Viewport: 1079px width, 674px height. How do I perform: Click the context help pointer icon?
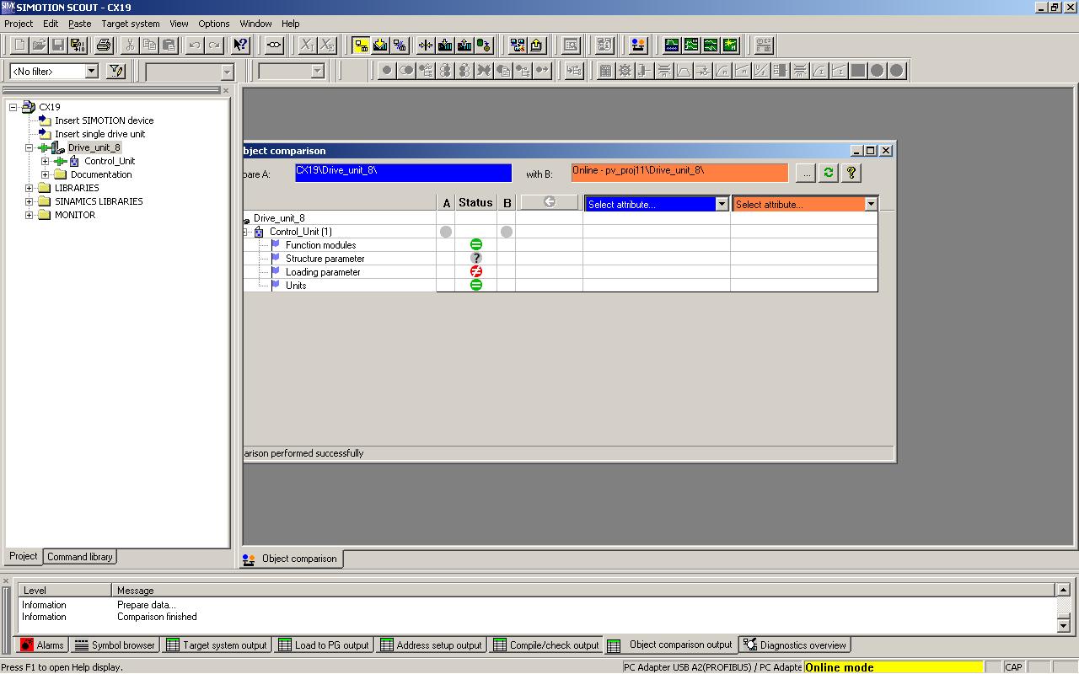241,45
